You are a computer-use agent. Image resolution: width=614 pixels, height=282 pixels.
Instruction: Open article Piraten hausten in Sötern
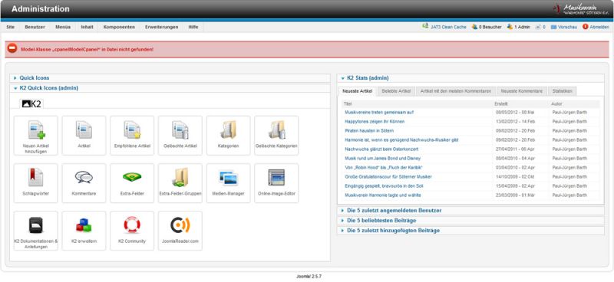(x=369, y=130)
